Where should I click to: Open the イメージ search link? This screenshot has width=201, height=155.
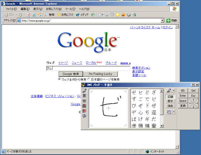click(63, 63)
